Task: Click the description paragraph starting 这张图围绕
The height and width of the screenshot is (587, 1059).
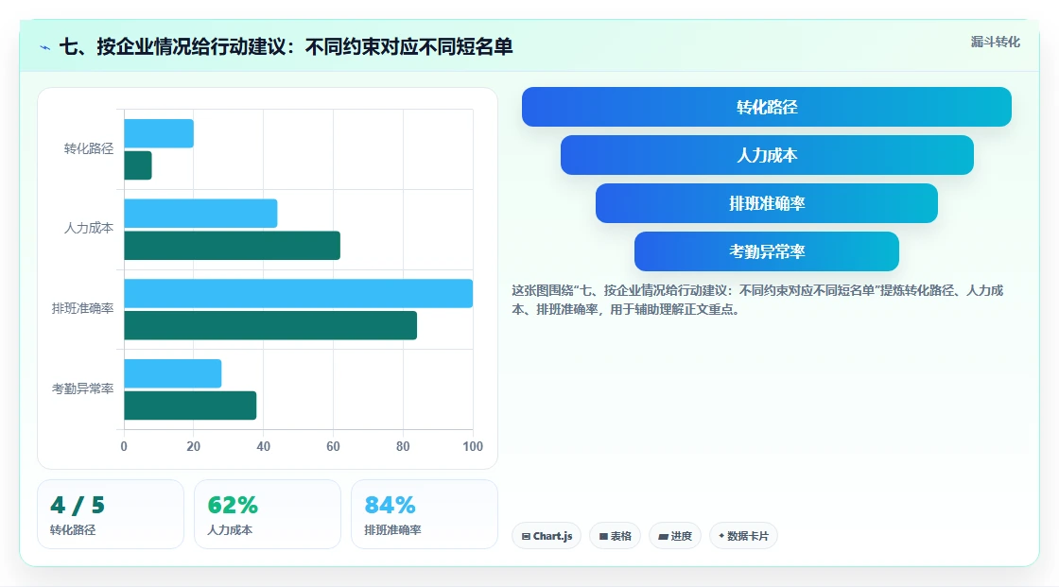Action: pos(757,300)
